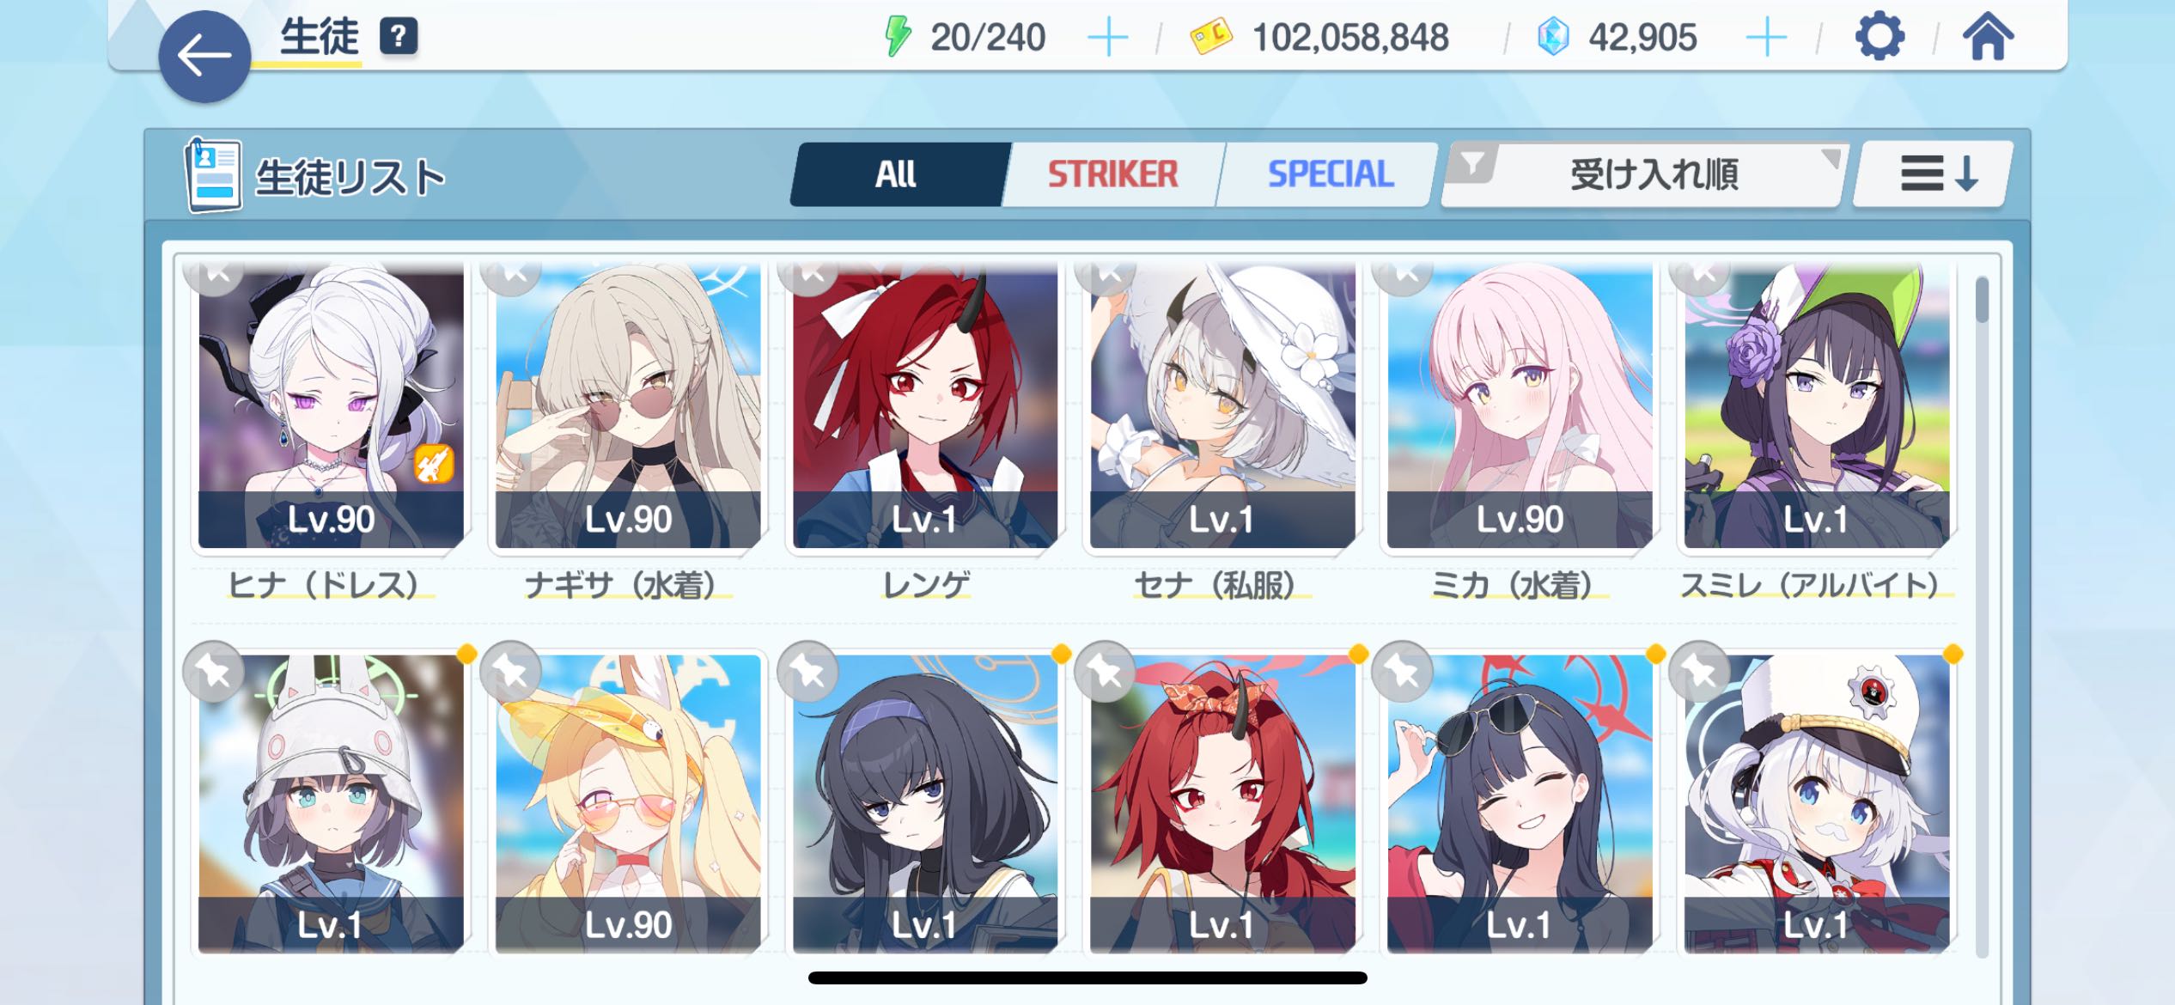Switch to the STRIKER tab
This screenshot has height=1005, width=2175.
pos(1112,174)
